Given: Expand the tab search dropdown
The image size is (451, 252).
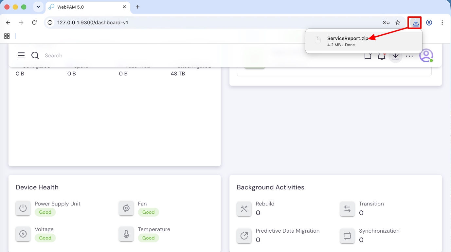Looking at the screenshot, I should (38, 7).
